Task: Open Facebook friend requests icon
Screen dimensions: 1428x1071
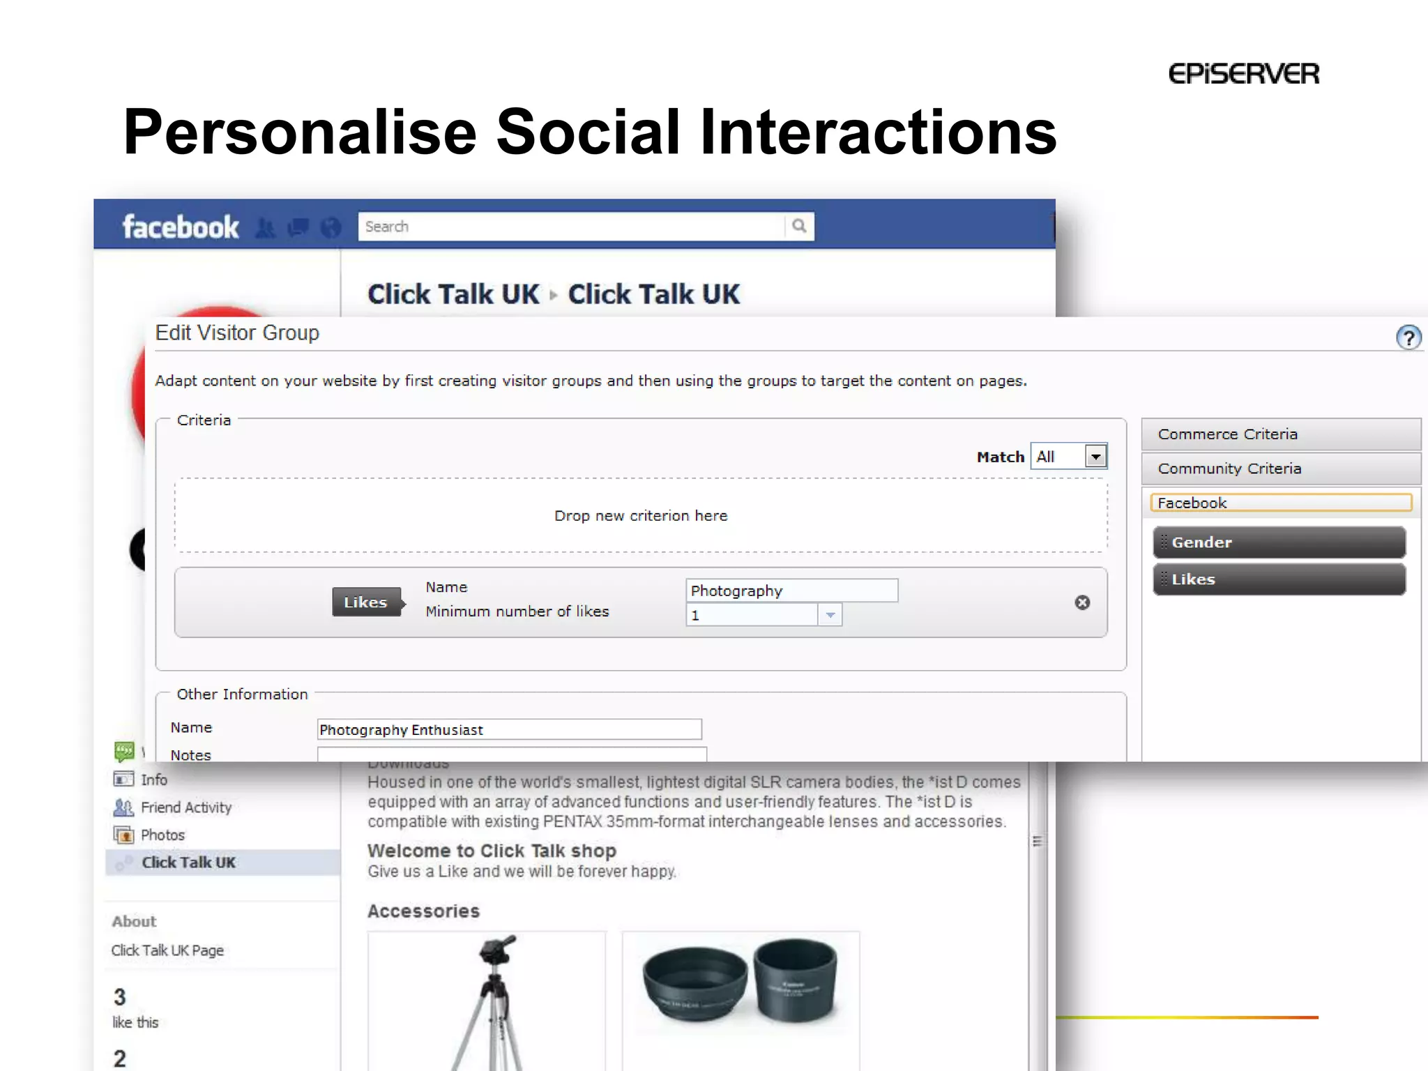Action: [x=265, y=227]
